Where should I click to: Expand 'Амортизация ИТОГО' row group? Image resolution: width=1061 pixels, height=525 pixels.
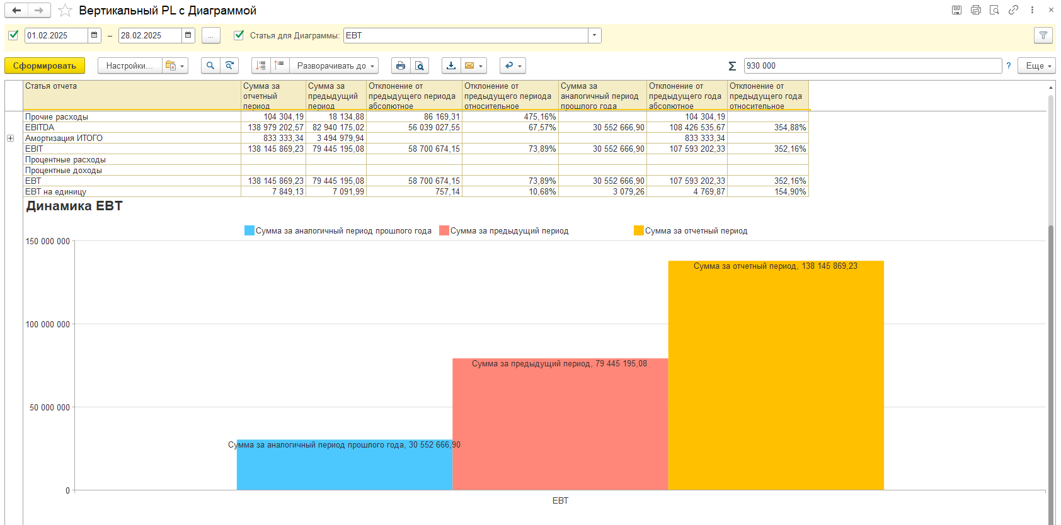[10, 138]
